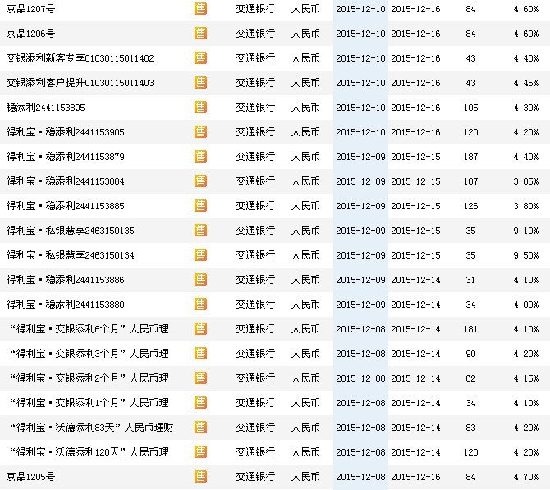Image resolution: width=550 pixels, height=490 pixels.
Task: Open "得利宝·交银添利2个月"人民币理 link
Action: (x=89, y=378)
